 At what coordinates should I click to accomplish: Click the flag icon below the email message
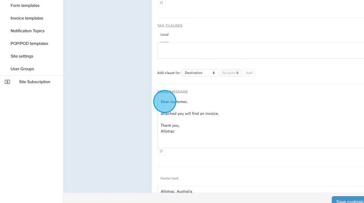click(x=161, y=151)
